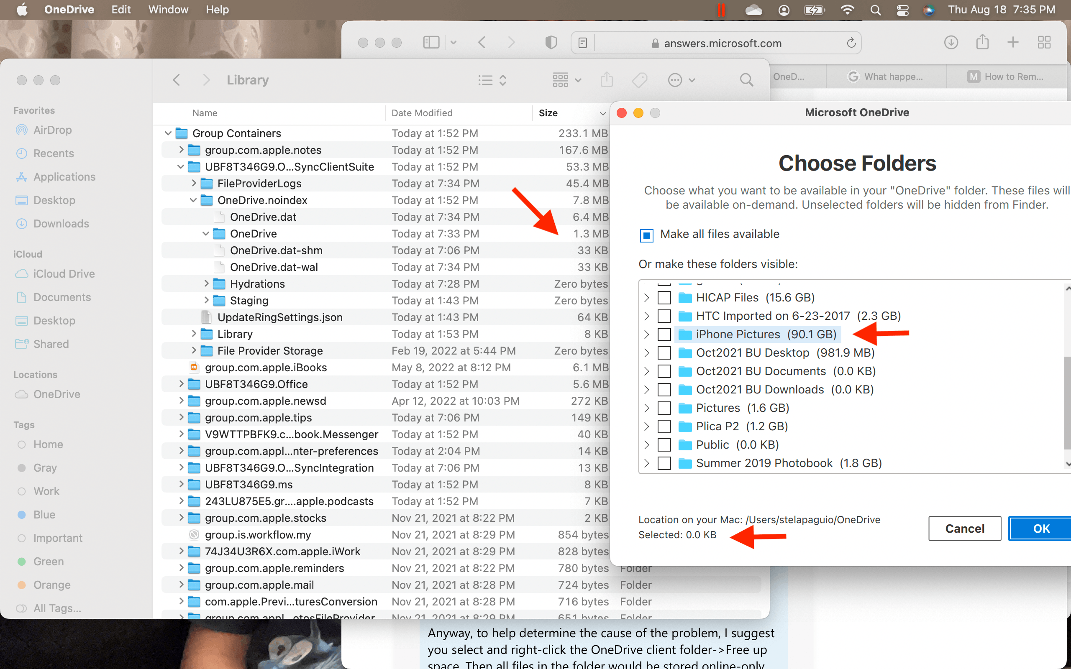Select the Blue tag in sidebar
Viewport: 1071px width, 669px height.
[44, 515]
